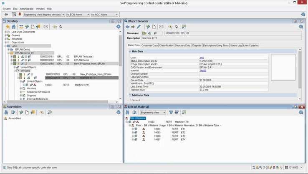Open the No ECN Active dropdown

tap(78, 15)
